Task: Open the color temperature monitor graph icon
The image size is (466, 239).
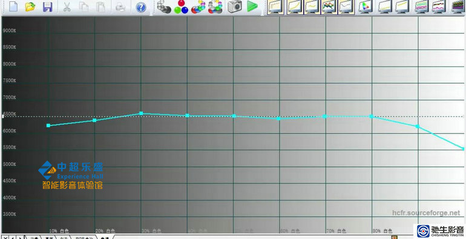Action: (346, 7)
